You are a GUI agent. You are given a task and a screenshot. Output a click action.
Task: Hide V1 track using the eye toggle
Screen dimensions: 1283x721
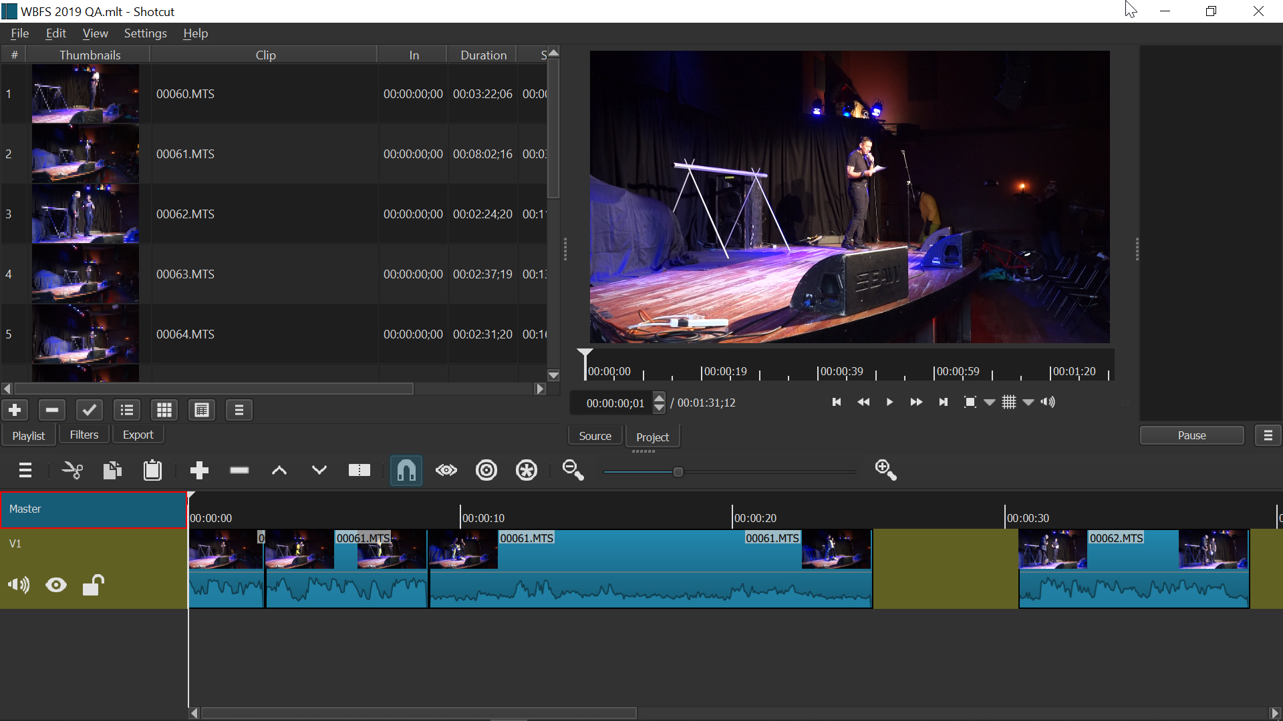(55, 585)
